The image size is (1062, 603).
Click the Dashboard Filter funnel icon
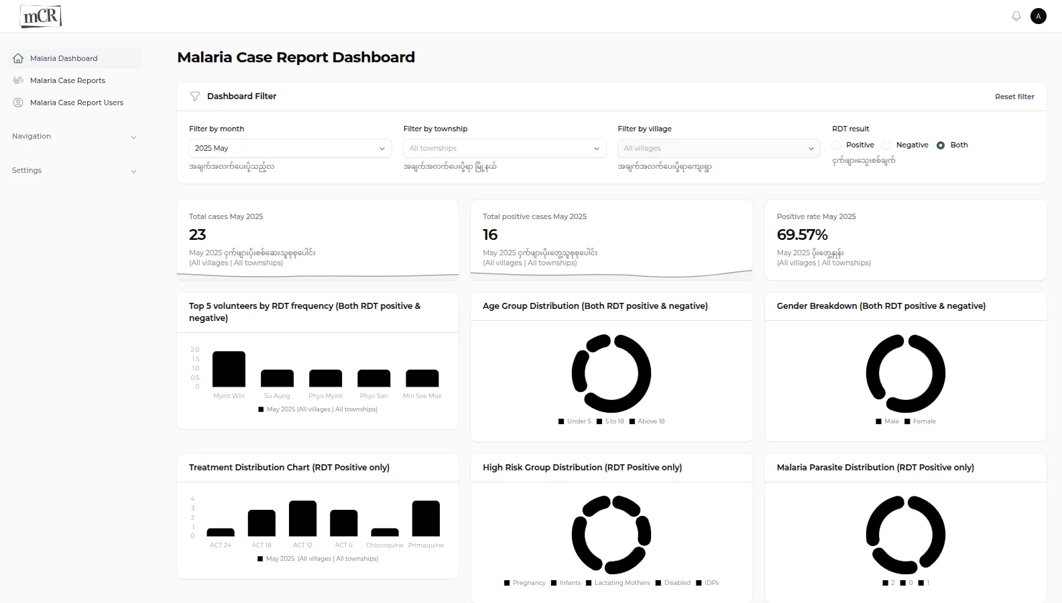(195, 96)
